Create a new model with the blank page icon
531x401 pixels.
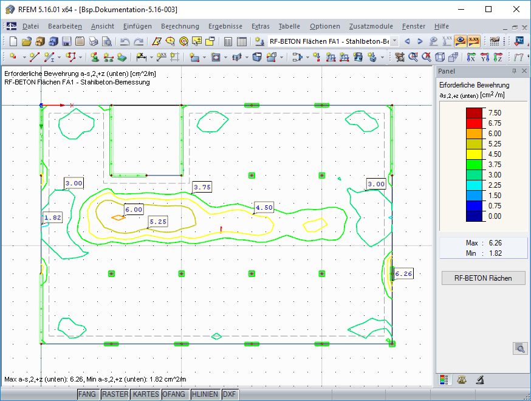[13, 41]
